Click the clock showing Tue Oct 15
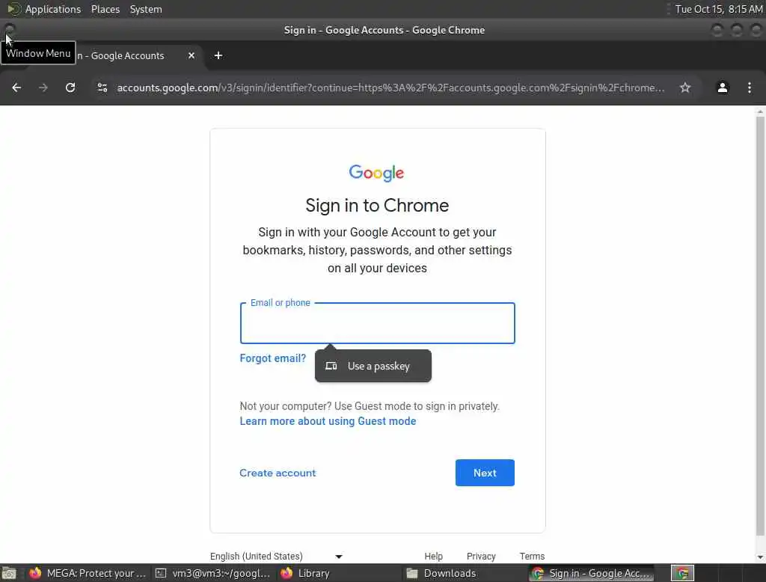This screenshot has width=766, height=582. [719, 9]
